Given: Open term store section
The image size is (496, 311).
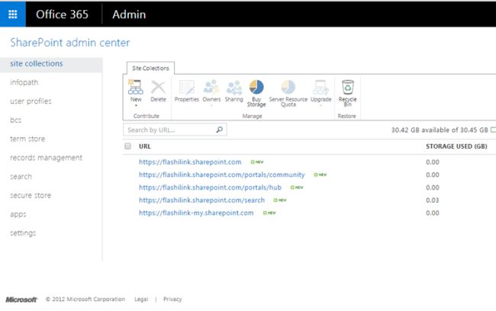Looking at the screenshot, I should 27,139.
